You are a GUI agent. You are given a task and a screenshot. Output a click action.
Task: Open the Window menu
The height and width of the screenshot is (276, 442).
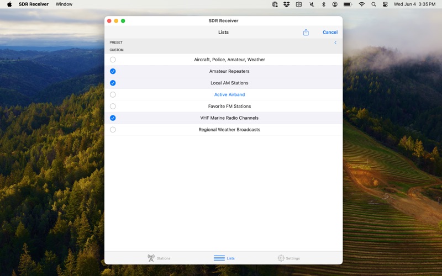[x=64, y=4]
